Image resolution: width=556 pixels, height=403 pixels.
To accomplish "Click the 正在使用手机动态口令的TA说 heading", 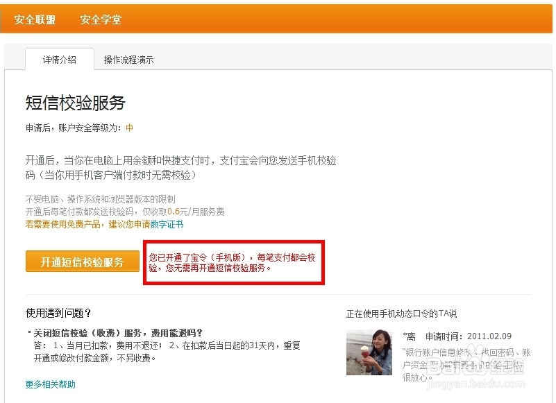I will [x=401, y=314].
